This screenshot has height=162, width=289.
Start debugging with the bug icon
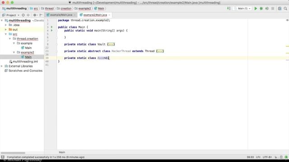coord(261,9)
